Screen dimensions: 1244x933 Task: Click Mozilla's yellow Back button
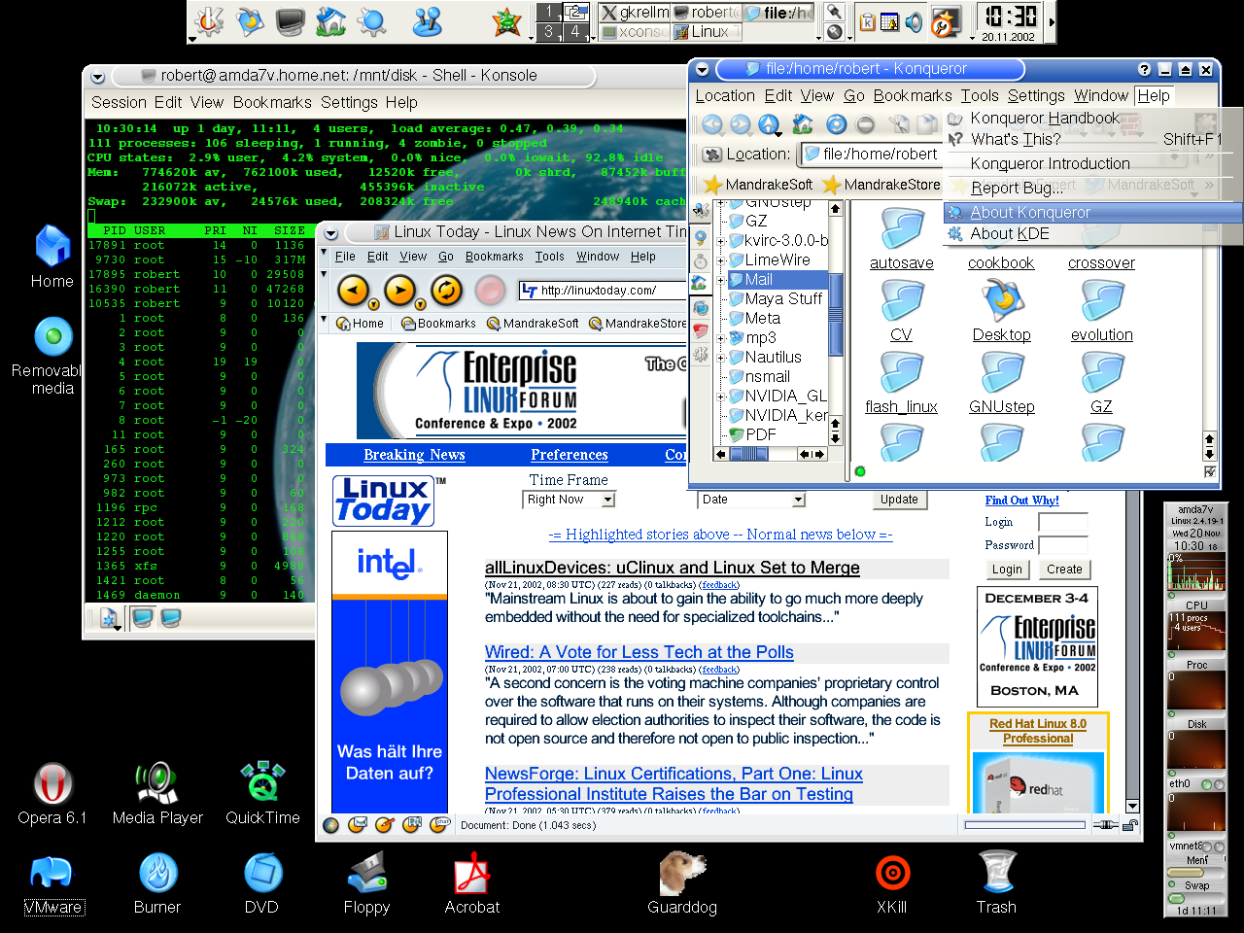coord(353,290)
